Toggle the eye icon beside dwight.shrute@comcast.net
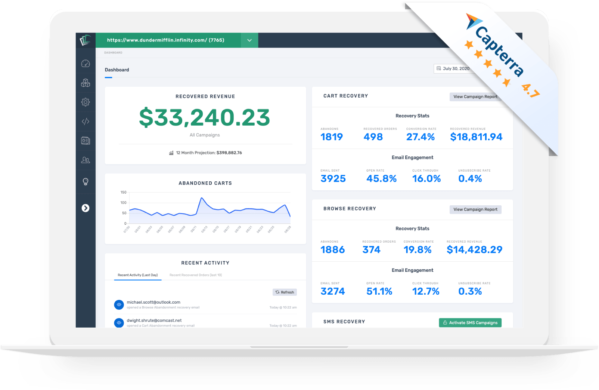599x390 pixels. pyautogui.click(x=119, y=323)
